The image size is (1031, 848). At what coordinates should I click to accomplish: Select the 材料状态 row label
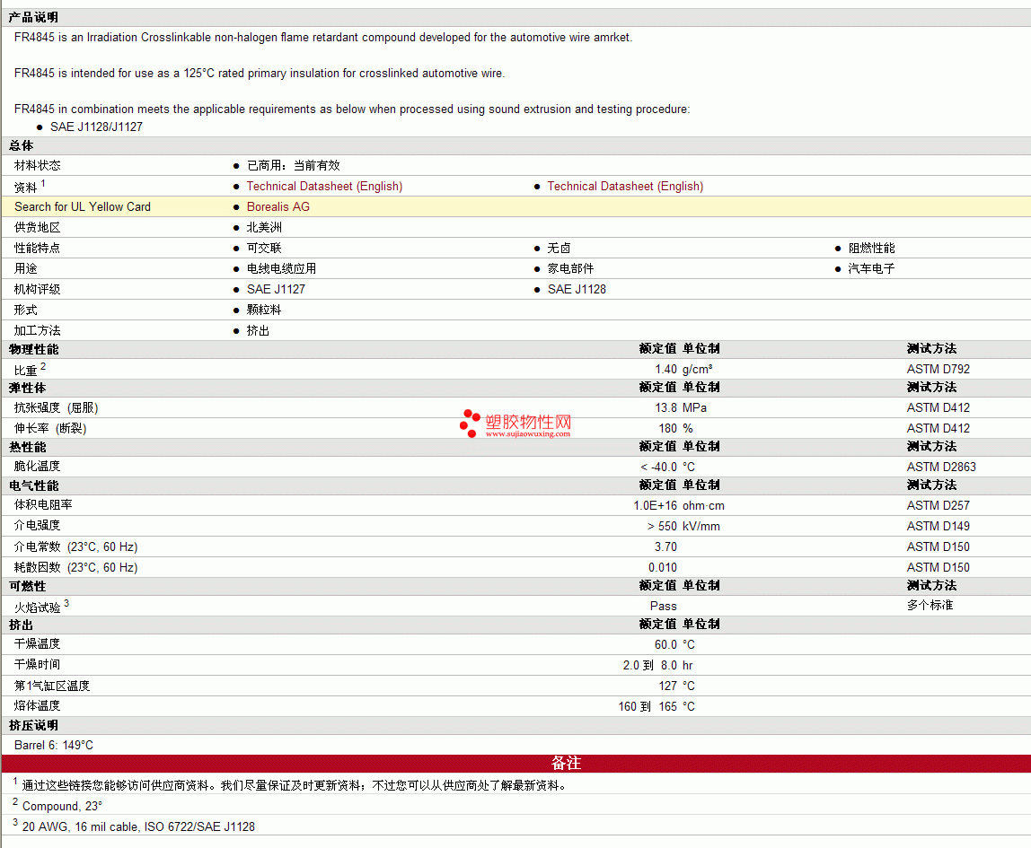tap(38, 165)
